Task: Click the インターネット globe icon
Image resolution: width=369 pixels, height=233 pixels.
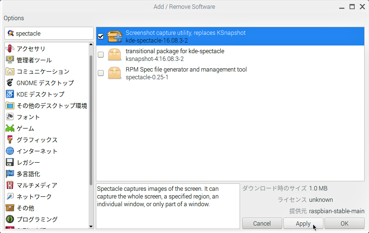Action: [10, 151]
